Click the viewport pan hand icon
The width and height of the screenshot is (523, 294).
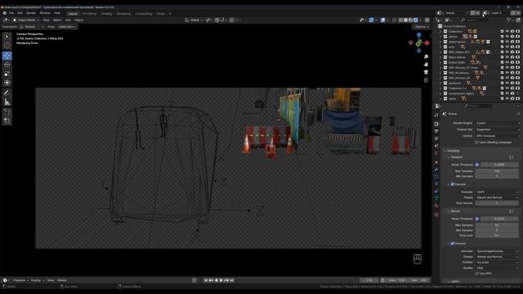[426, 65]
